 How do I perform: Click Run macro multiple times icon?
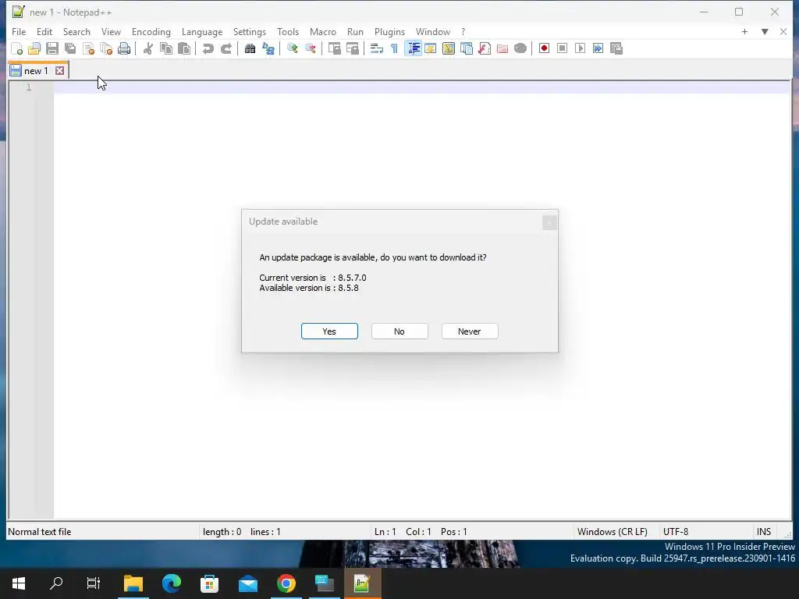point(598,48)
